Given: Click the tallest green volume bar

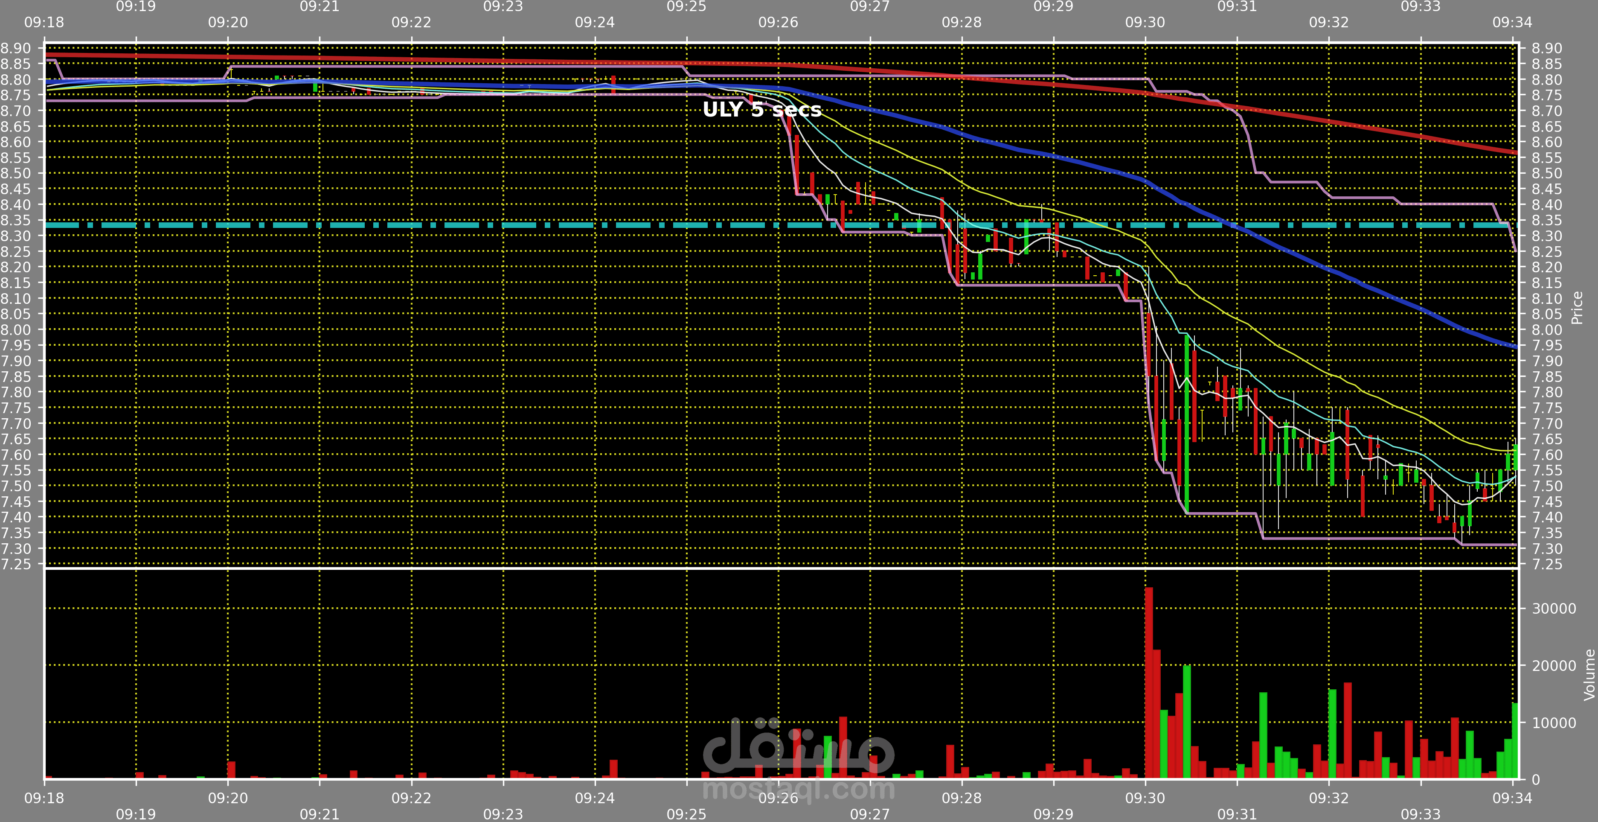Looking at the screenshot, I should point(1187,722).
